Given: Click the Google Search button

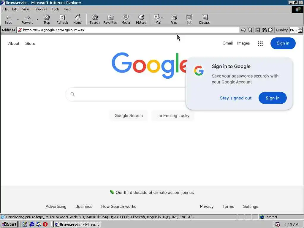Looking at the screenshot, I should pyautogui.click(x=129, y=115).
